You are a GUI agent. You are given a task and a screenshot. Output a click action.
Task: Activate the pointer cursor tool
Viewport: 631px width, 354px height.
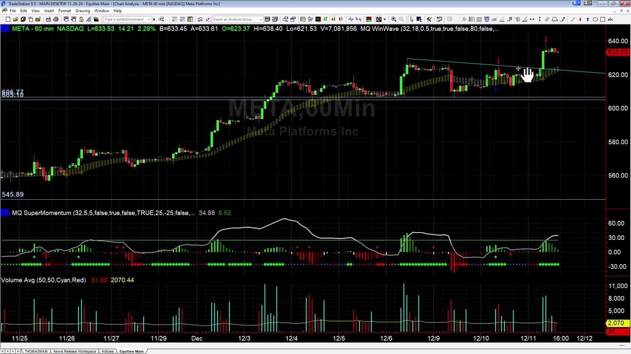tap(412, 19)
